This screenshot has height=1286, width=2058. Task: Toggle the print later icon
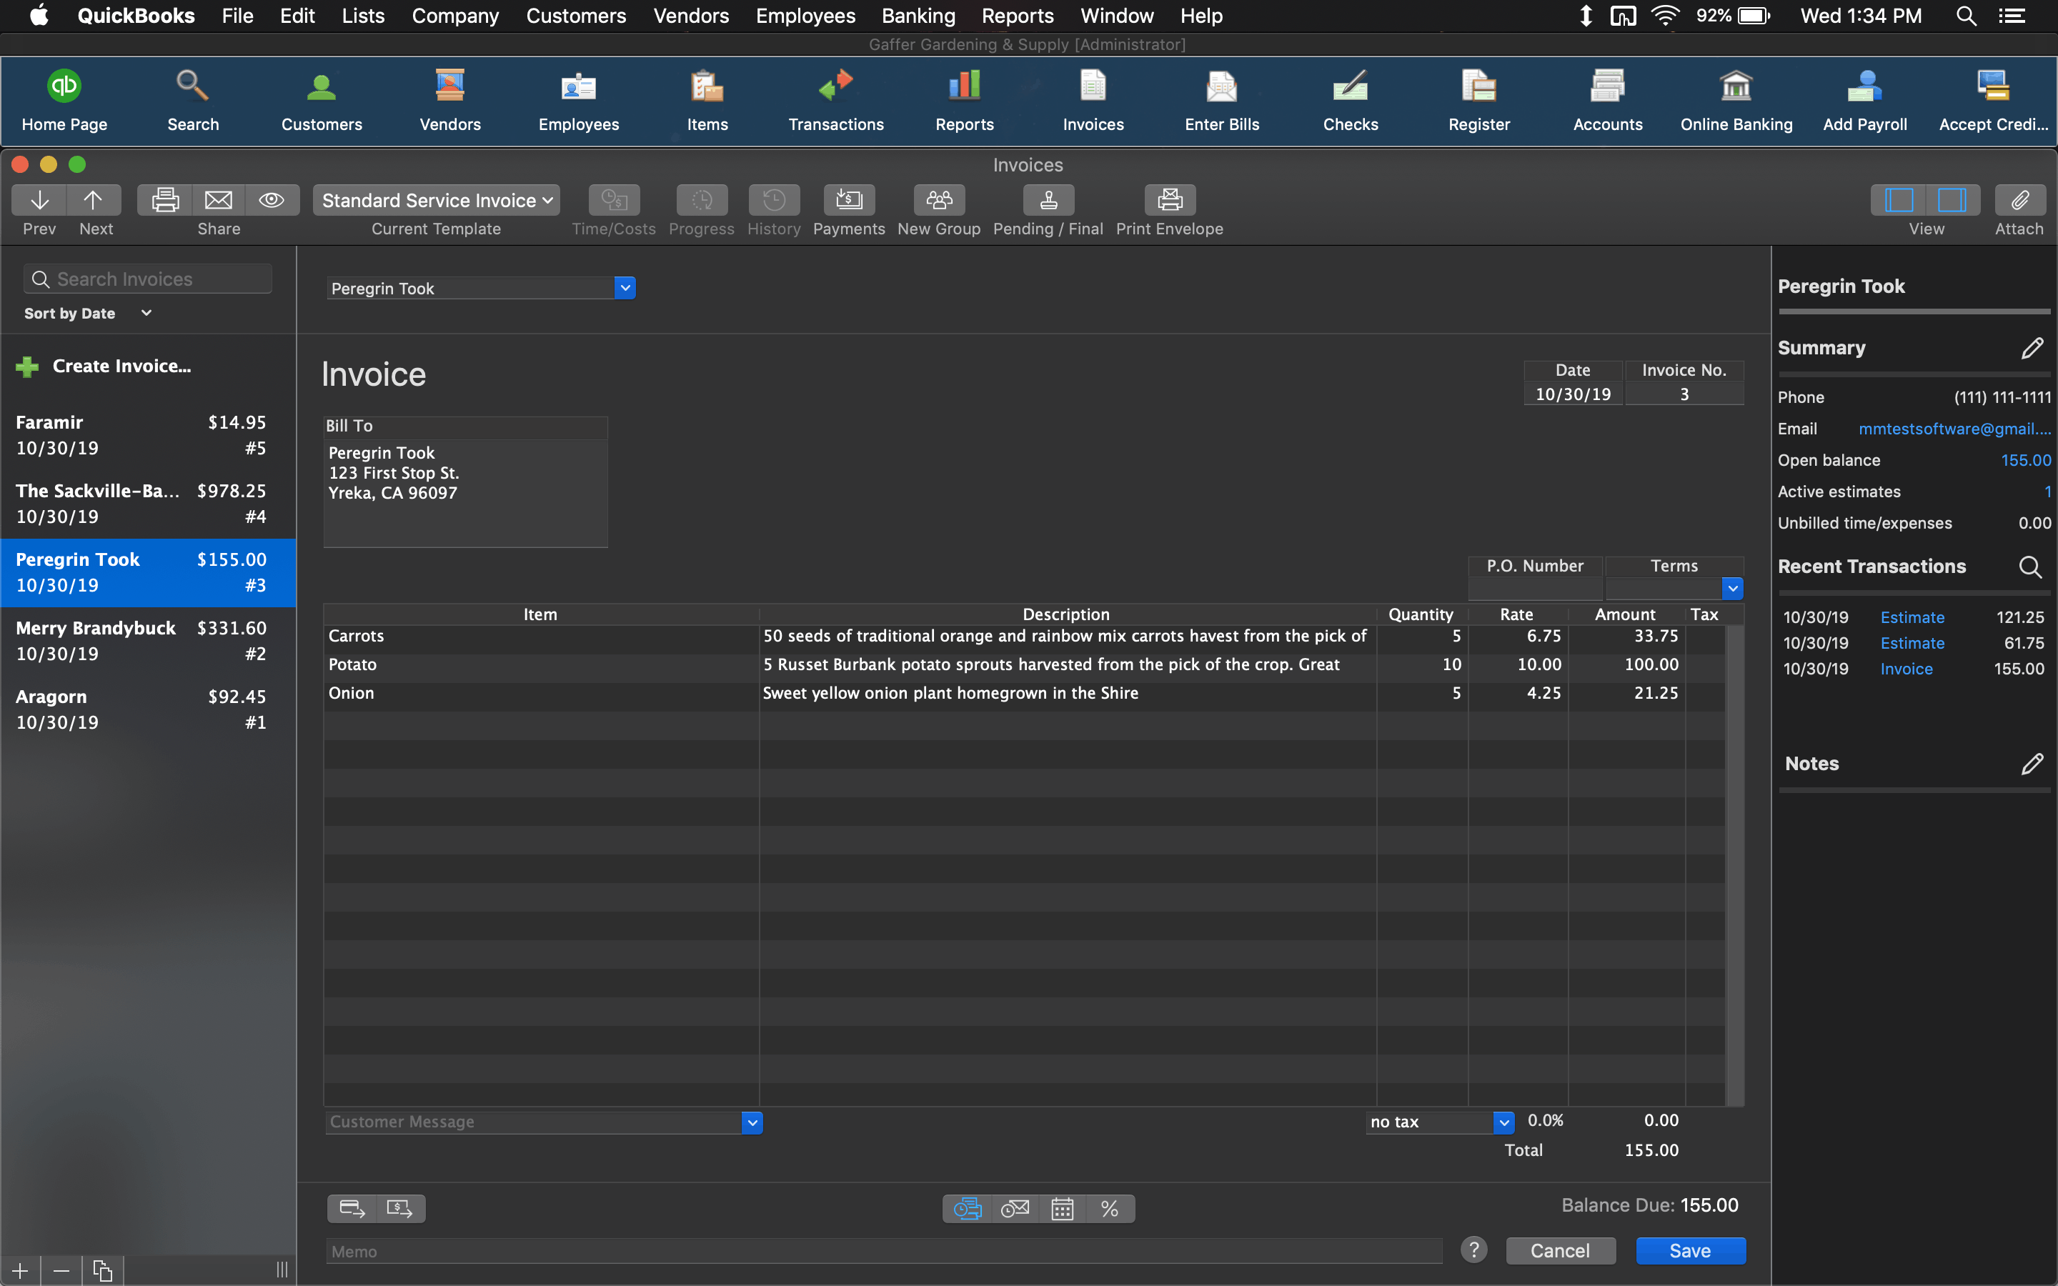click(967, 1209)
